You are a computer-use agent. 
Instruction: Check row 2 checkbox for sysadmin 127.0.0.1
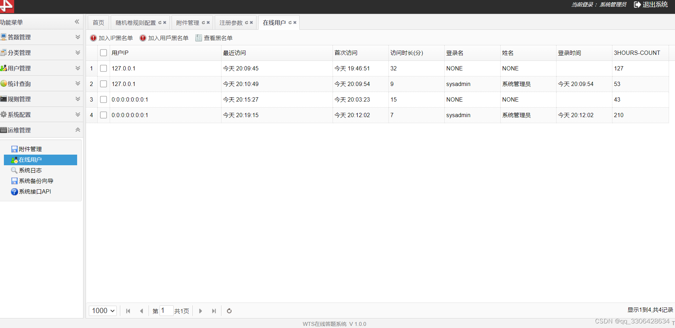coord(103,84)
